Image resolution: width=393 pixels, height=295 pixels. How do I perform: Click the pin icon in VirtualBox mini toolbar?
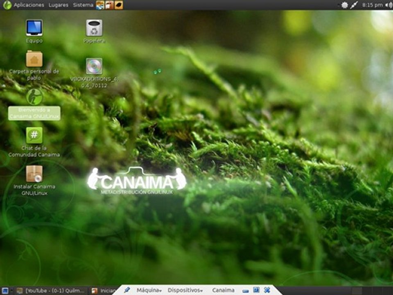tap(127, 290)
